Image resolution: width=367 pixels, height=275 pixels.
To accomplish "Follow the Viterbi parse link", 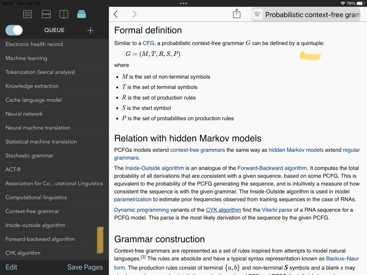I will pyautogui.click(x=277, y=210).
